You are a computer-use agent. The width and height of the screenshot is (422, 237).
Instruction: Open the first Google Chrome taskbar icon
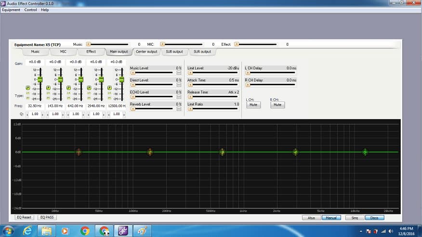click(x=85, y=231)
